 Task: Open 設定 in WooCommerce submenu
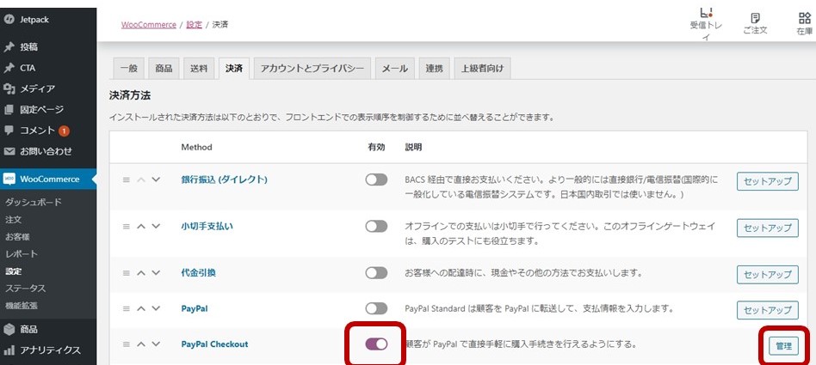pyautogui.click(x=14, y=271)
